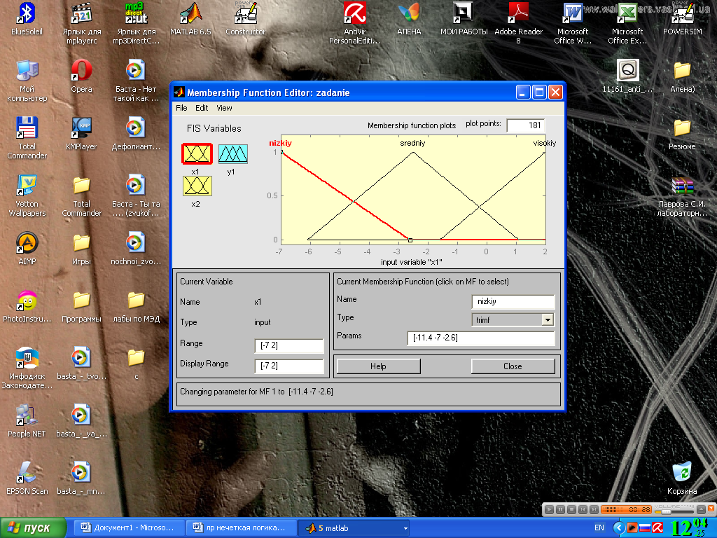Open the EPSON Scan shortcut
This screenshot has width=717, height=538.
pyautogui.click(x=27, y=478)
